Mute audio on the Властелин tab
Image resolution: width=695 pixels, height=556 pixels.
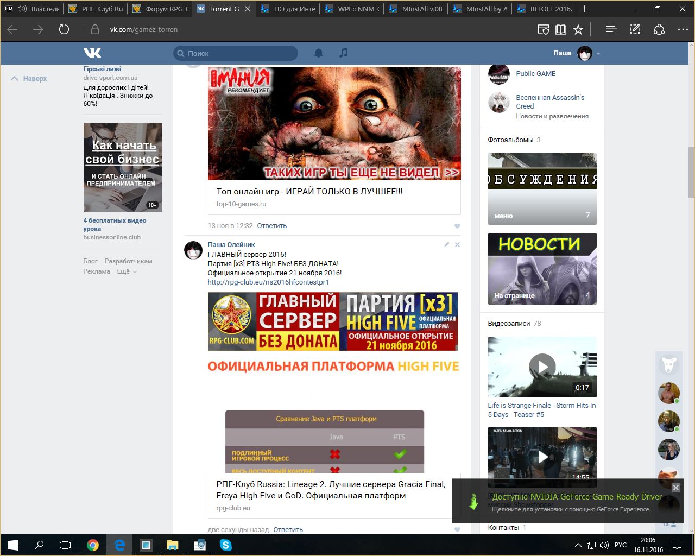point(22,9)
